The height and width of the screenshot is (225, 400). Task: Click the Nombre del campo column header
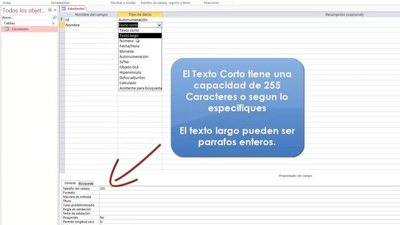(91, 14)
